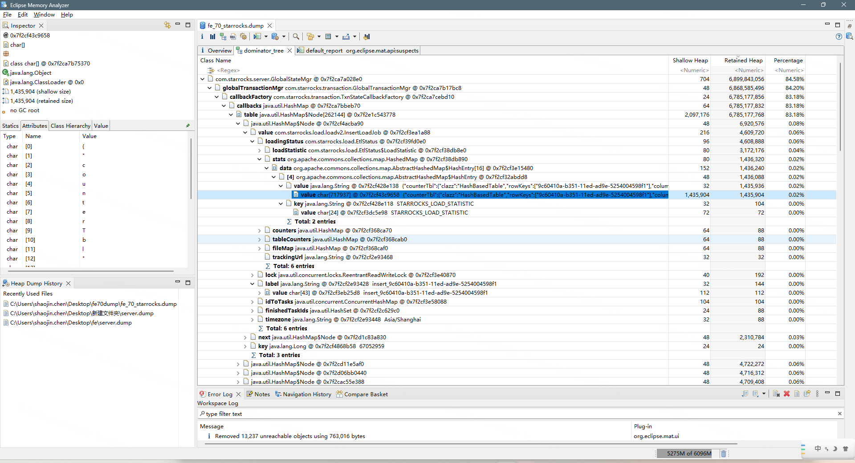Open the Run Expert System Test dropdown arrow
855x463 pixels.
pyautogui.click(x=266, y=37)
